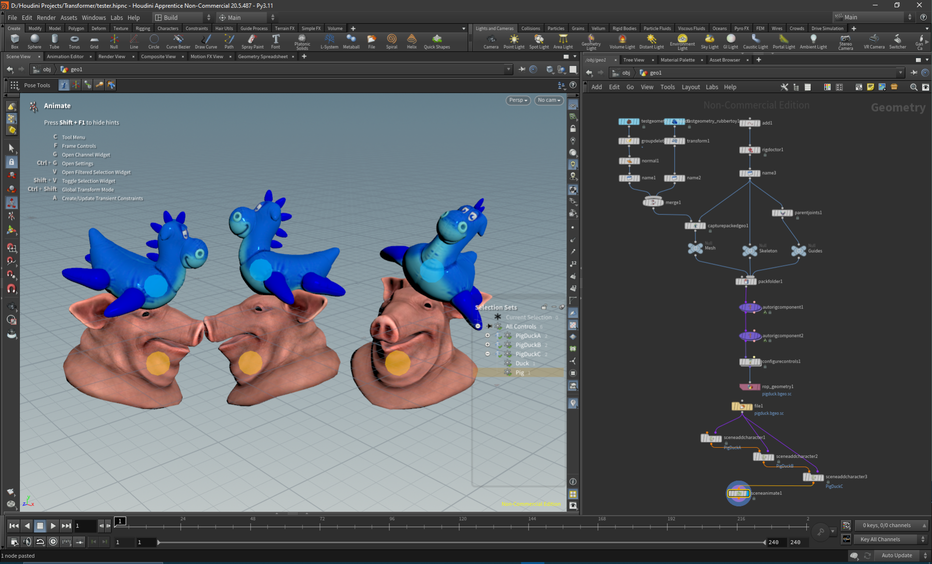Create a Spiral from the shelf

[x=392, y=42]
